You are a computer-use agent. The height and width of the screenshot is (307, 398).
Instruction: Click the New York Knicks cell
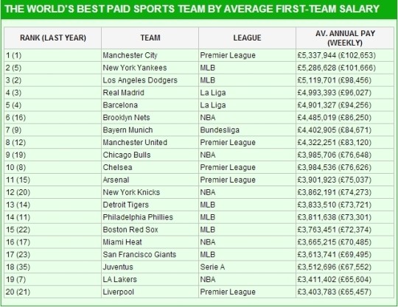pos(150,192)
